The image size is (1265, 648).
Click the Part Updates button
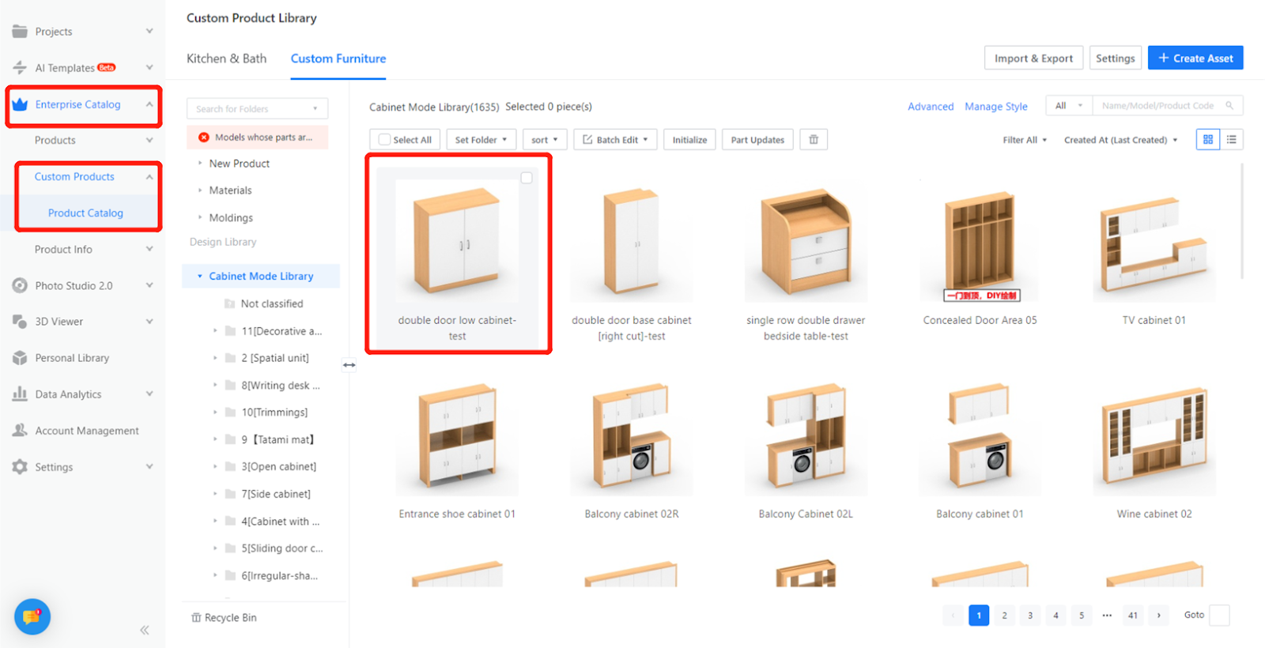click(757, 140)
